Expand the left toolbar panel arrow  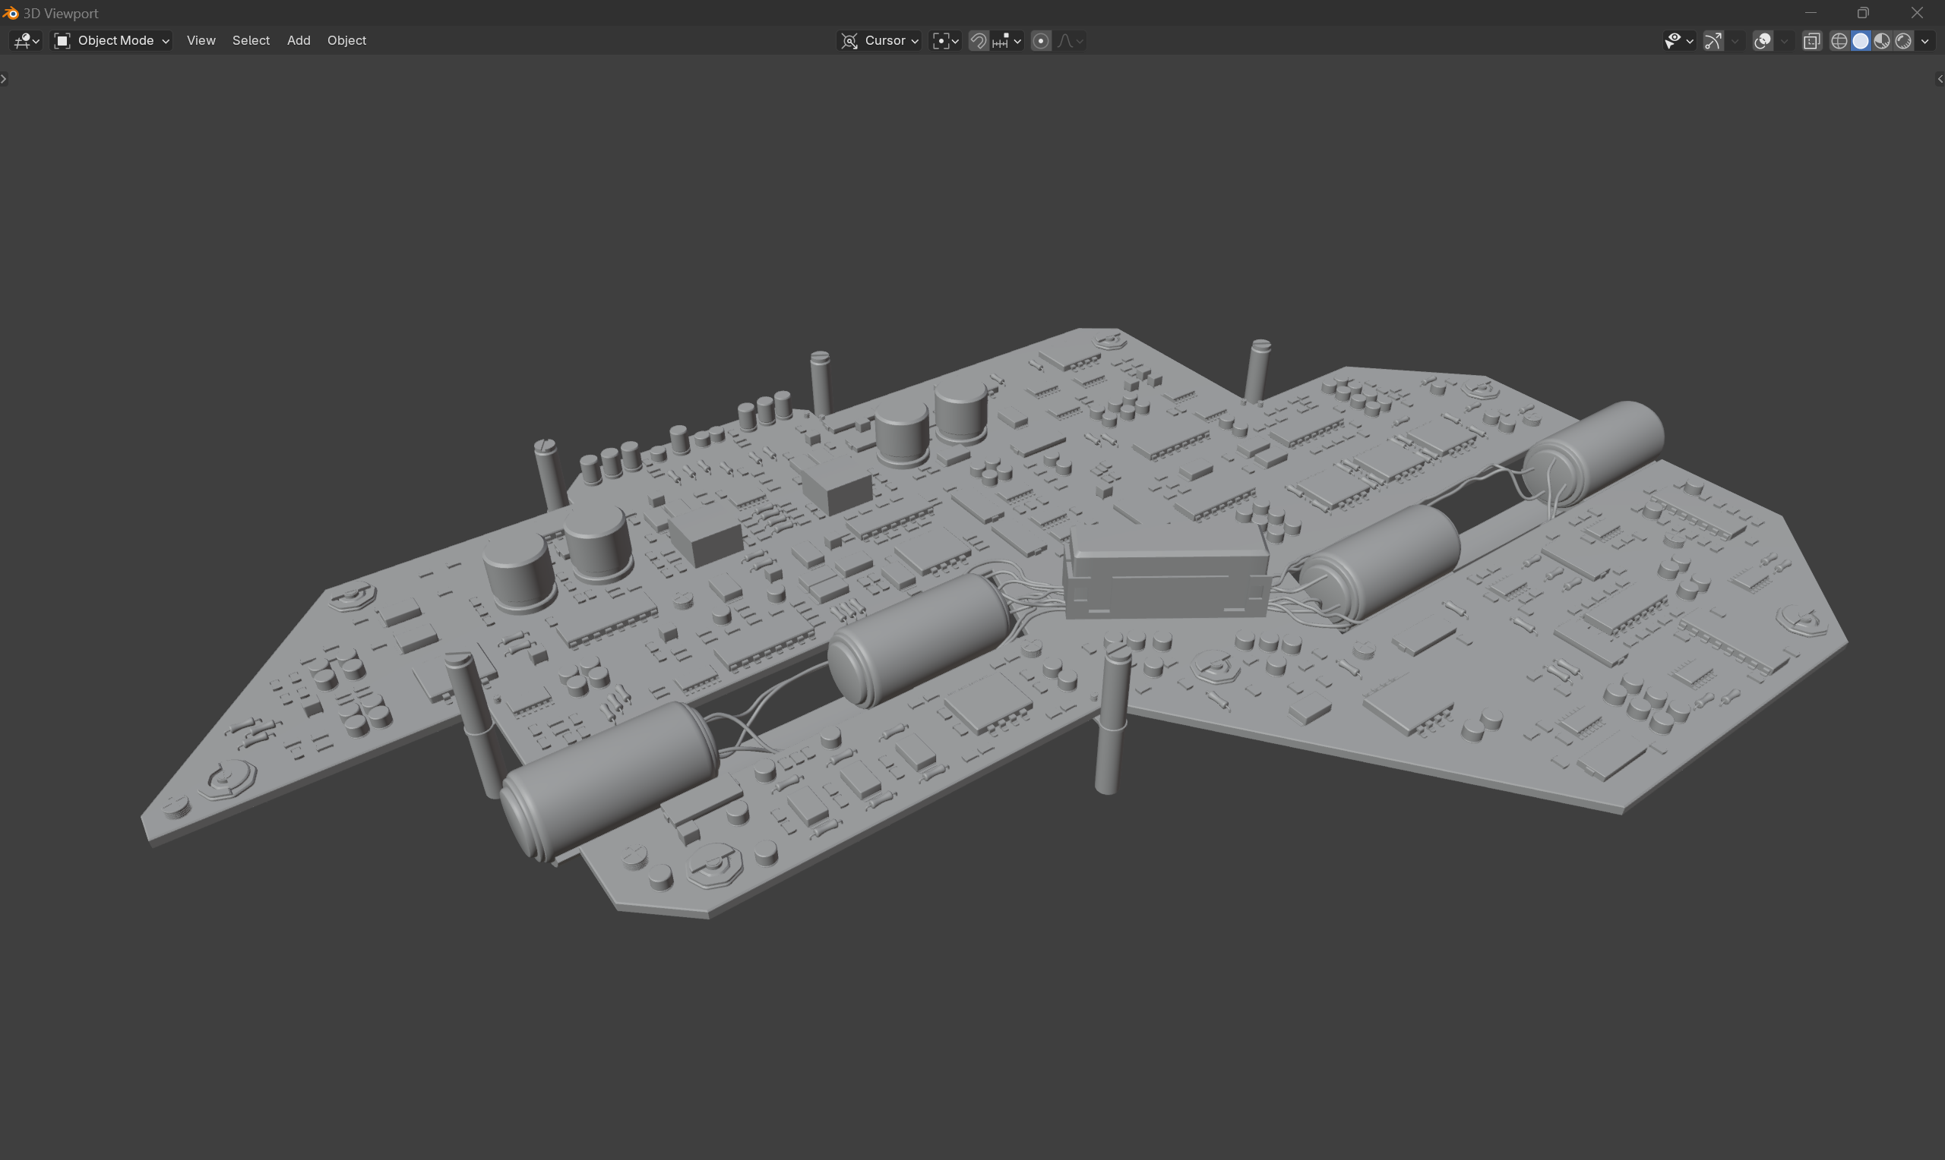tap(4, 79)
